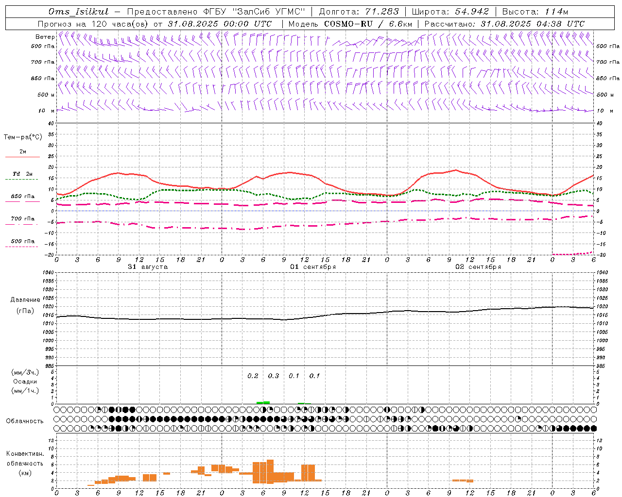Click the green precipitation bar near hour 6

[263, 402]
